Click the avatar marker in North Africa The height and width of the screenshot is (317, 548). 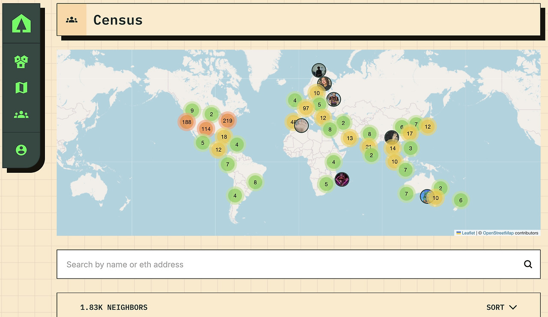301,125
